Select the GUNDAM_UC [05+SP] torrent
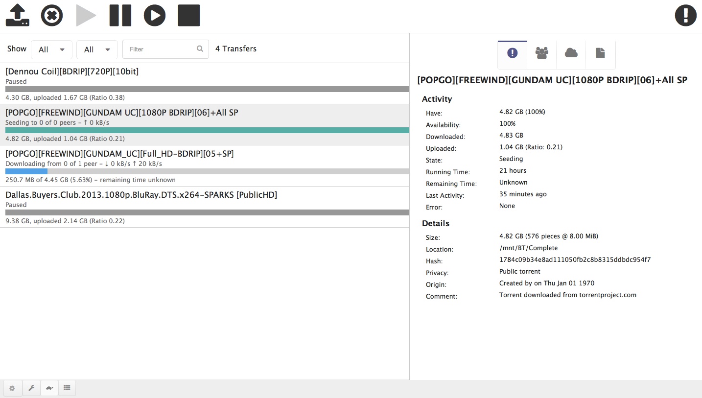The height and width of the screenshot is (398, 702). [x=205, y=166]
